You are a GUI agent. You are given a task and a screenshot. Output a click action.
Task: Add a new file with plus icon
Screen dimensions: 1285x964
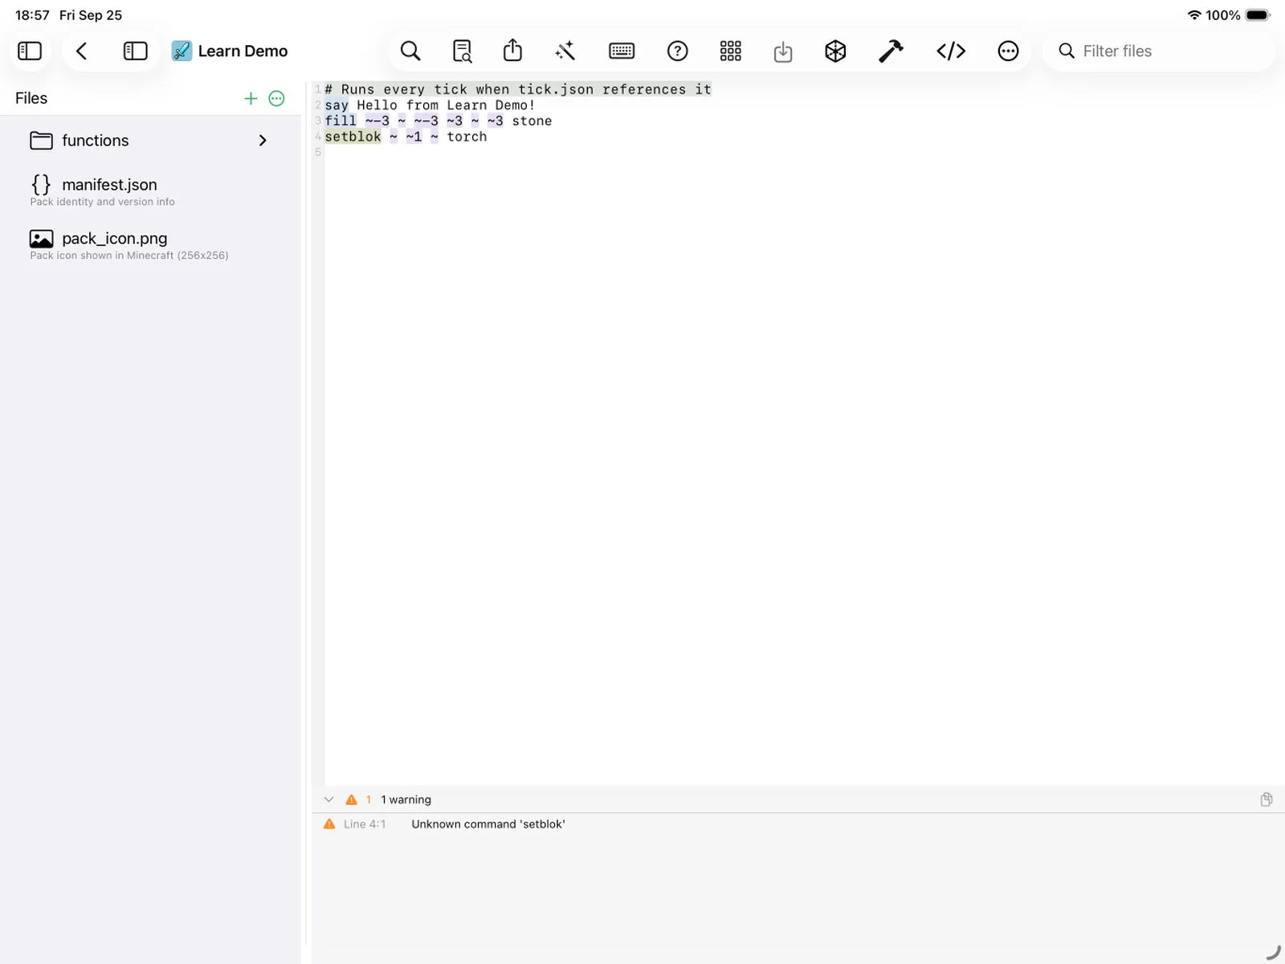click(x=251, y=98)
